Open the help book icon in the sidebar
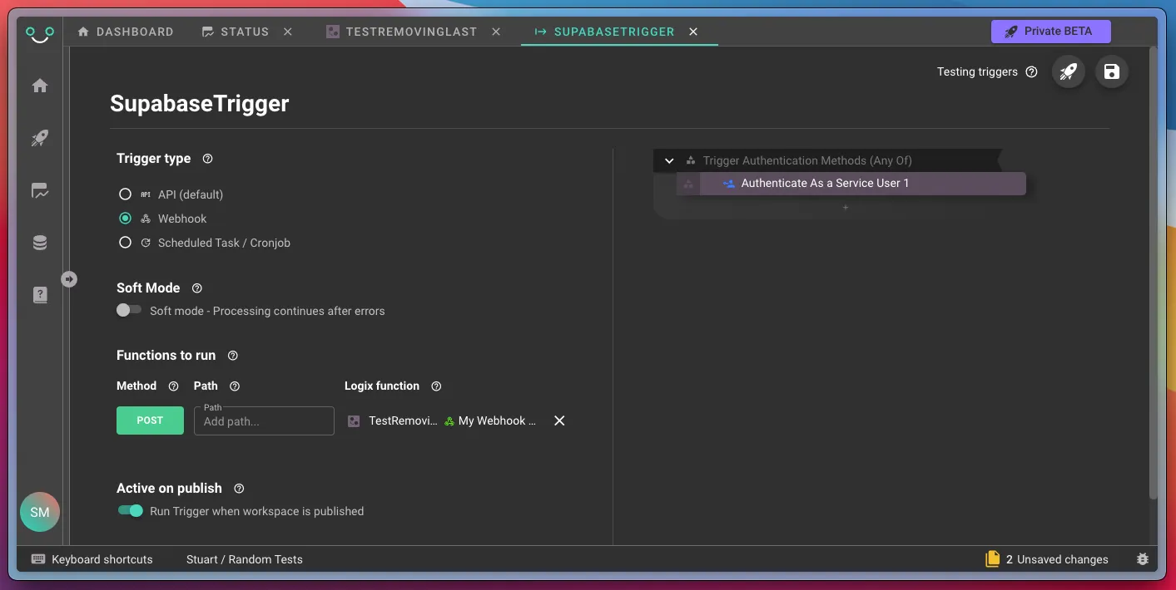Image resolution: width=1176 pixels, height=590 pixels. pos(40,295)
